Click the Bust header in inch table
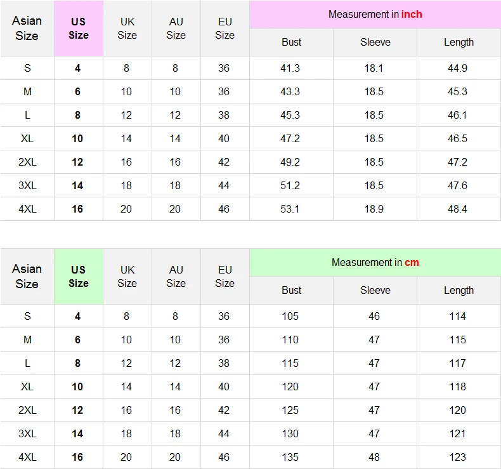Viewport: 501px width, 469px height. coord(291,42)
